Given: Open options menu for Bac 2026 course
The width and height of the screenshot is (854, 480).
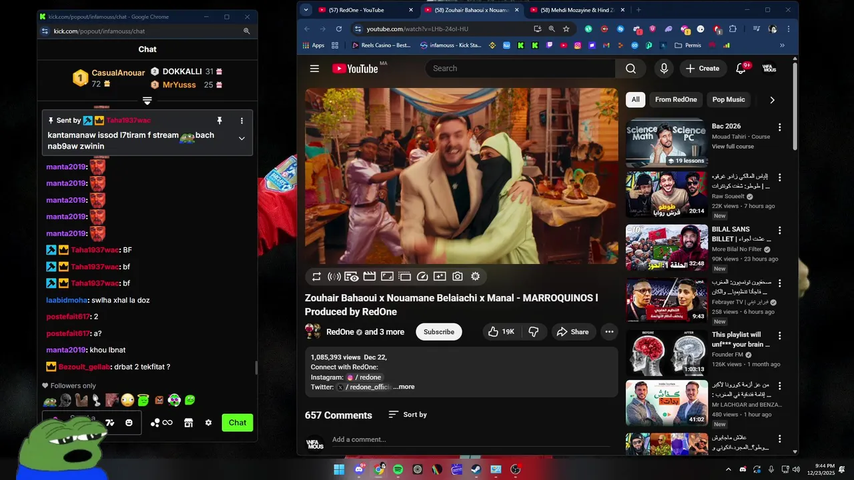Looking at the screenshot, I should (x=779, y=127).
